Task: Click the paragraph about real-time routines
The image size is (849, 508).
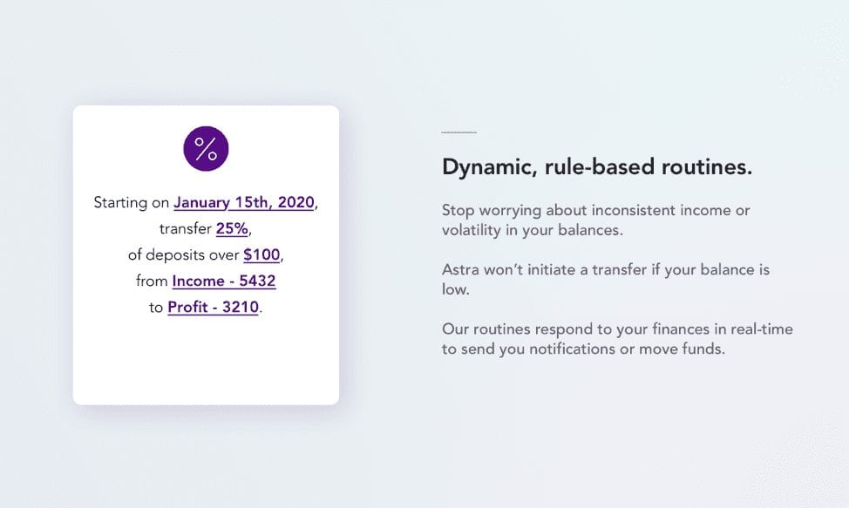Action: click(617, 338)
